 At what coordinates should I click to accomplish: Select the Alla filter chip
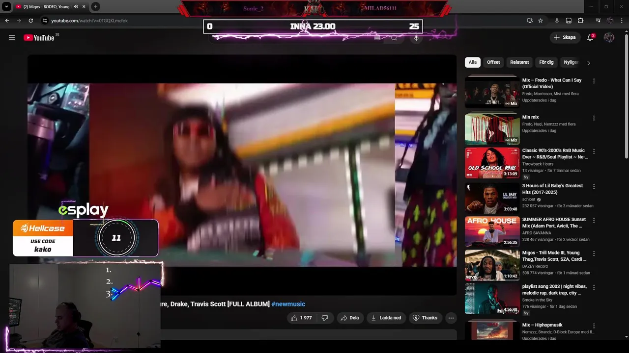(472, 62)
